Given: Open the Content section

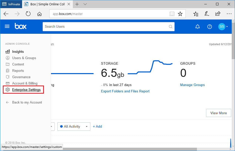Looking at the screenshot, I should [x=18, y=64].
